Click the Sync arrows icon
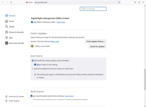The height and width of the screenshot is (107, 146). [x=6, y=37]
